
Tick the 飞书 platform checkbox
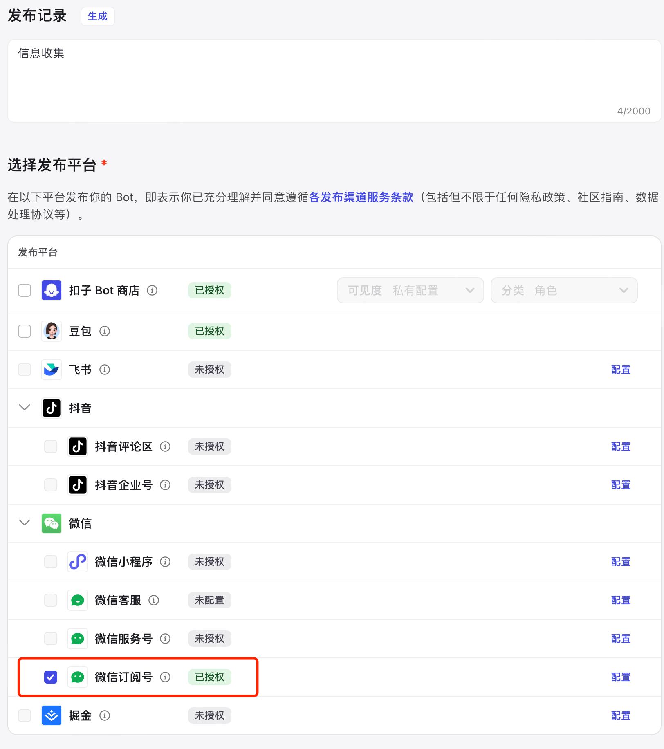[25, 370]
